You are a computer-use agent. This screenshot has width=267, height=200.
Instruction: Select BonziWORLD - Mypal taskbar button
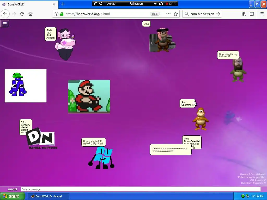[48, 196]
